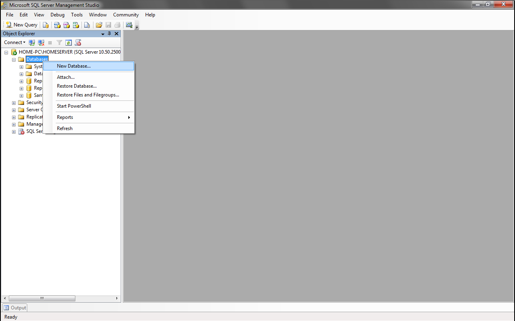The width and height of the screenshot is (515, 321).
Task: Expand the Sam database node
Action: pyautogui.click(x=21, y=96)
